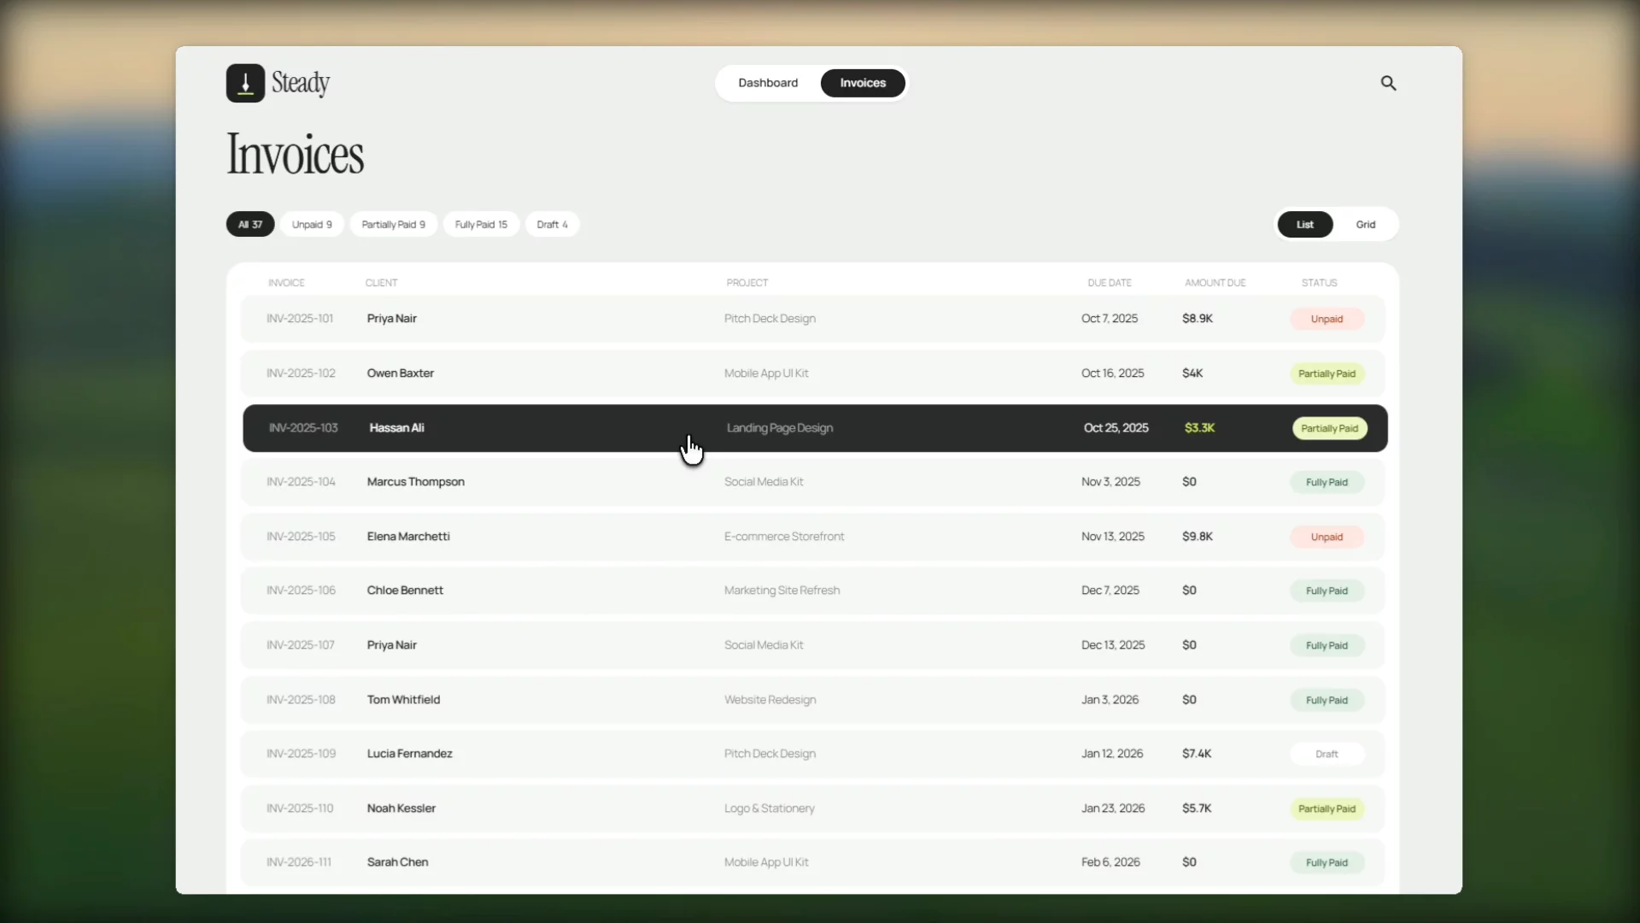
Task: Filter by Partially Paid 9
Action: [x=393, y=225]
